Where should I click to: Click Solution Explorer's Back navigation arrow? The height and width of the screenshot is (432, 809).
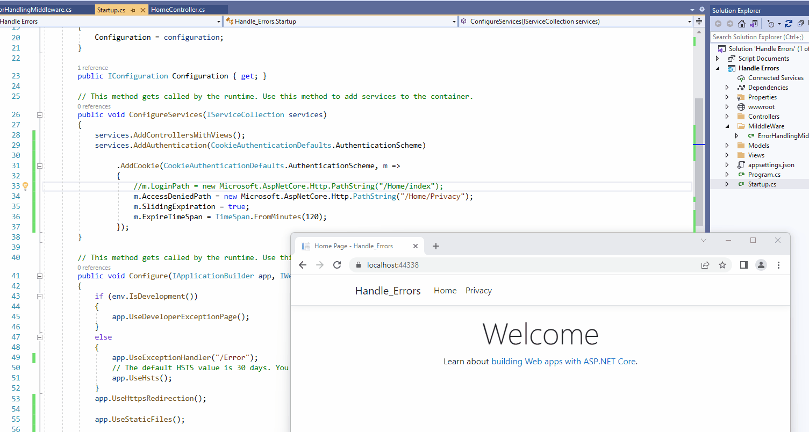[718, 24]
